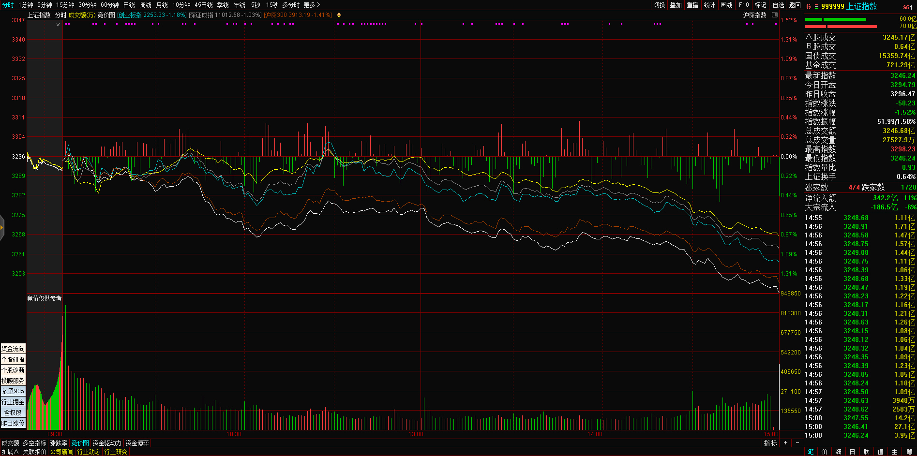Click the left edge panel expand arrow
The image size is (917, 456).
2,227
